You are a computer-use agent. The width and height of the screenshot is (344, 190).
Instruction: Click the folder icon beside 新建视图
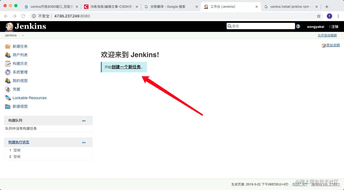coord(8,106)
